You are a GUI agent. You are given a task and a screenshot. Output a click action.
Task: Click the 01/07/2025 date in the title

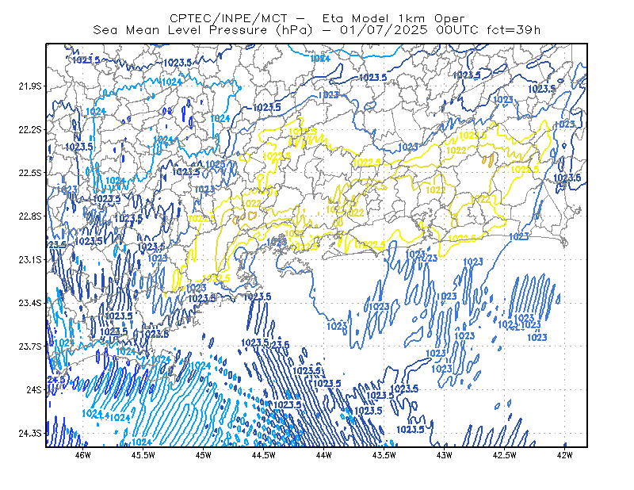click(384, 30)
